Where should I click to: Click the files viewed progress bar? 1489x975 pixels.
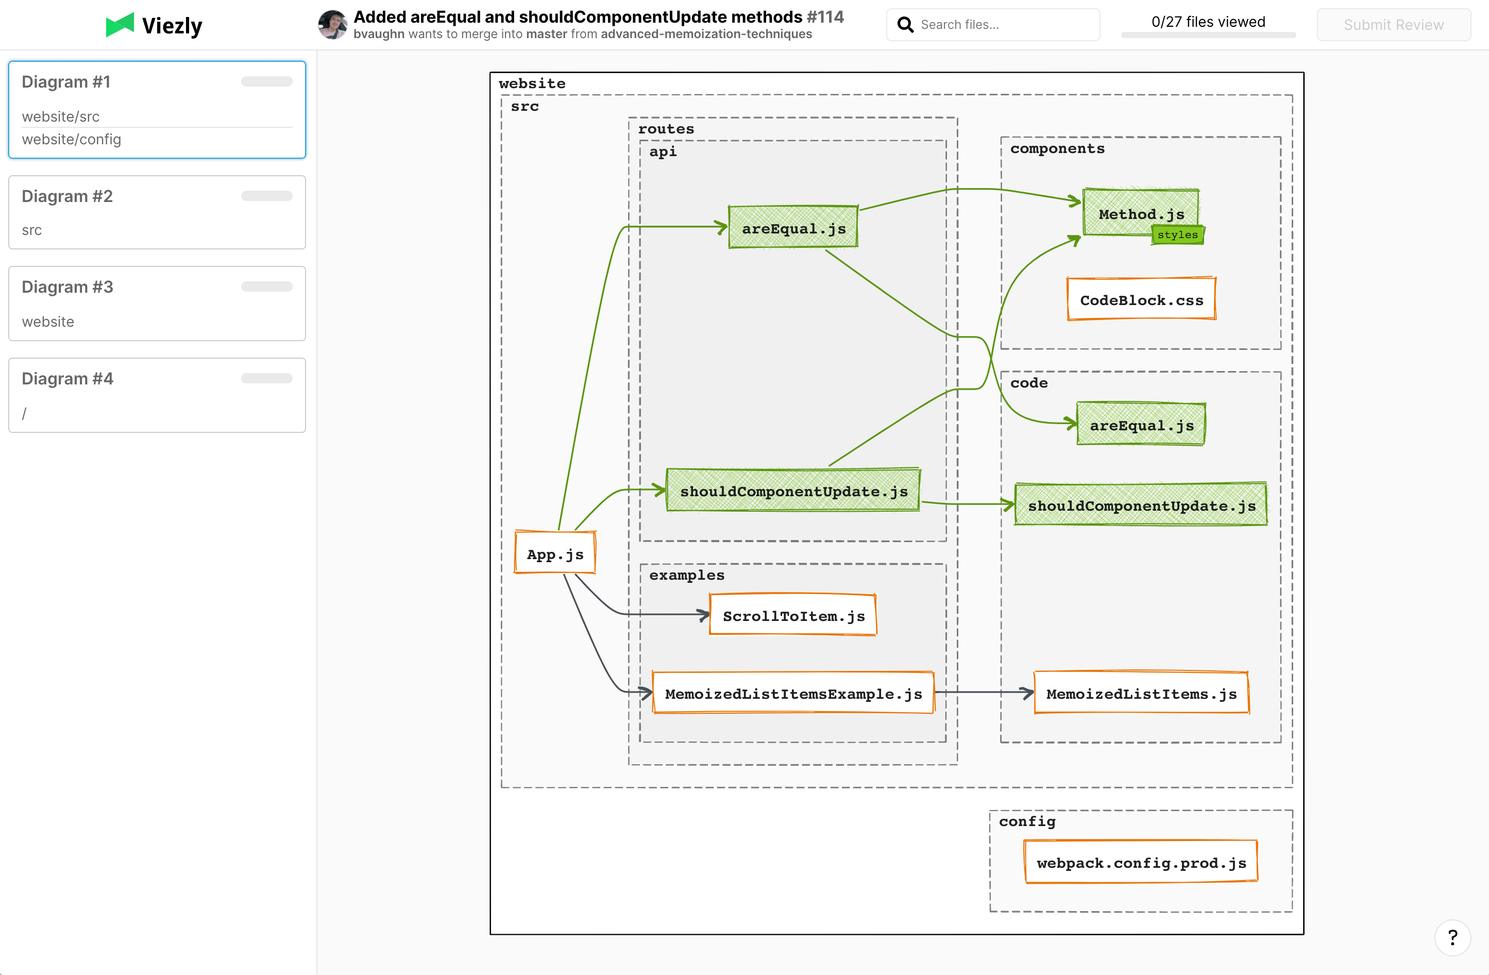[1208, 35]
